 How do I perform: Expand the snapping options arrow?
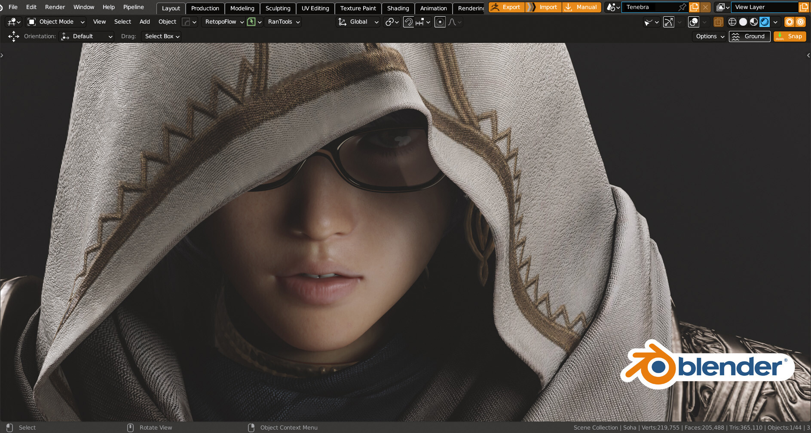pyautogui.click(x=428, y=22)
